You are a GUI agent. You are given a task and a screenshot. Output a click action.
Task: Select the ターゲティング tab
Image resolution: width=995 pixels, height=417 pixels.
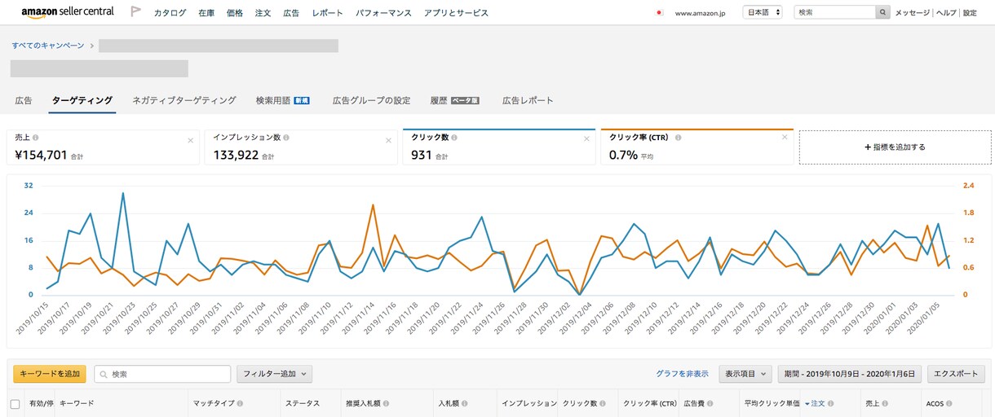(82, 100)
